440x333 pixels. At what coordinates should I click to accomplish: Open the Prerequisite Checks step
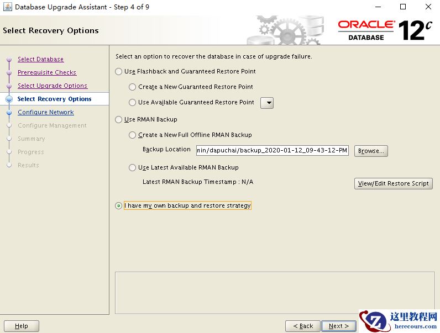click(x=47, y=72)
